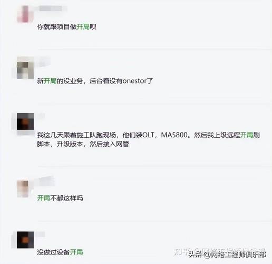Select the message mentioning onestor
This screenshot has width=272, height=264.
point(95,81)
